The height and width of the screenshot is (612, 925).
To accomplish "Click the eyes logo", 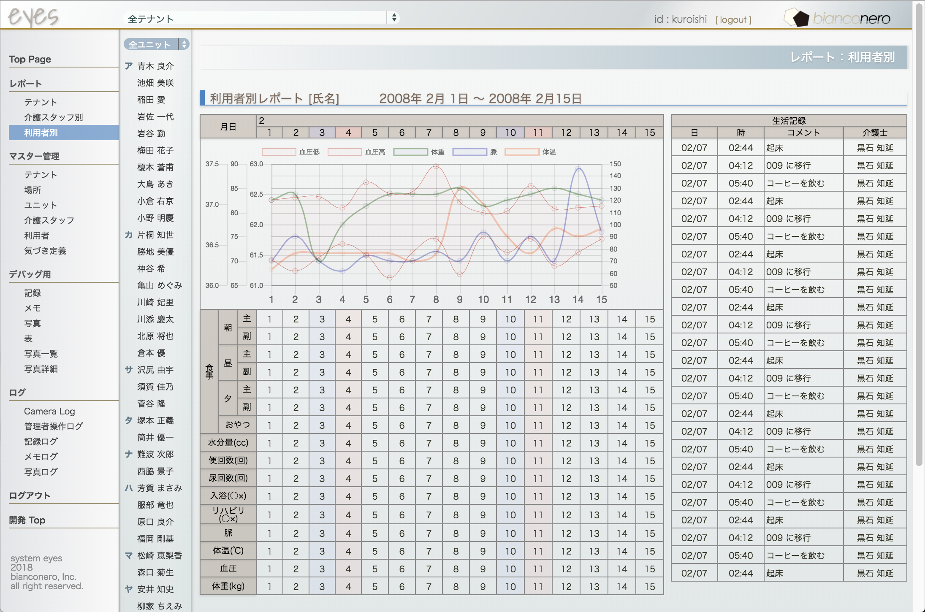I will 33,17.
